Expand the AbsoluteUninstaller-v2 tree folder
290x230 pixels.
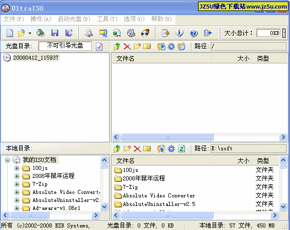click(17, 200)
